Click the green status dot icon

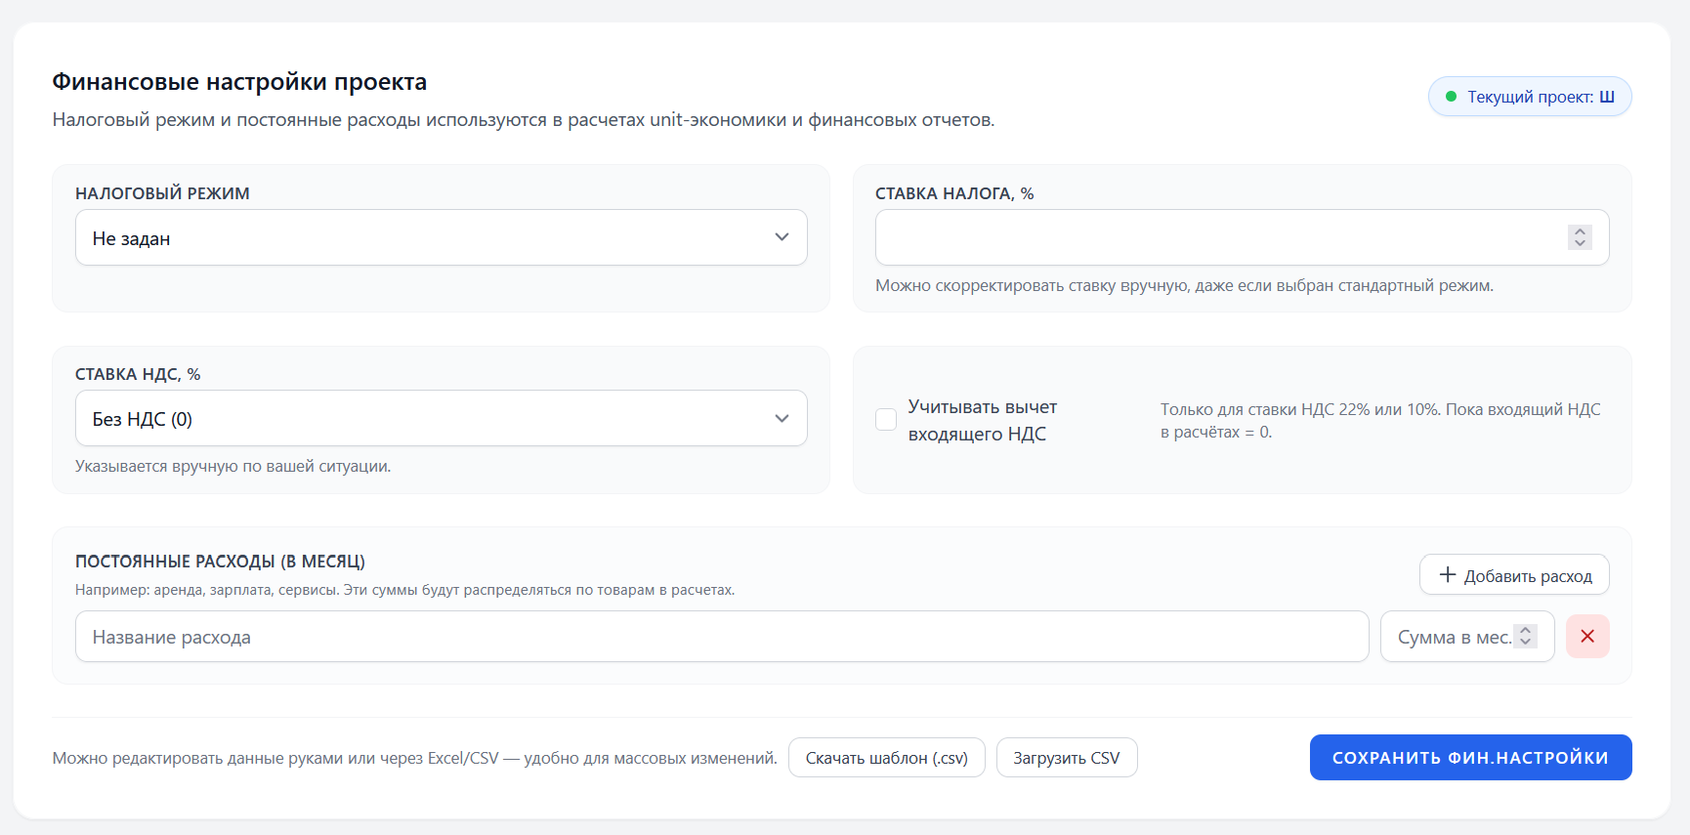click(1451, 97)
